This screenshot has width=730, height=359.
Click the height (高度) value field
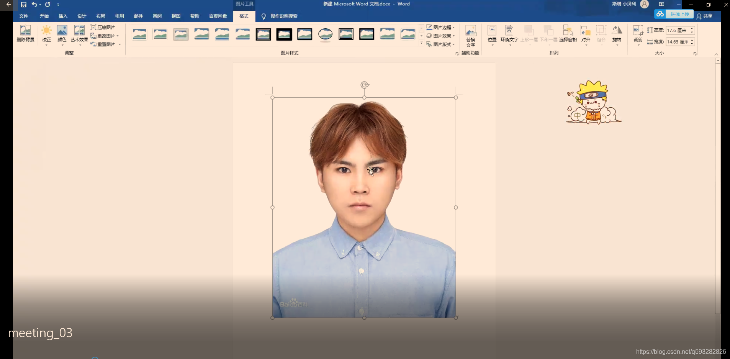[677, 30]
